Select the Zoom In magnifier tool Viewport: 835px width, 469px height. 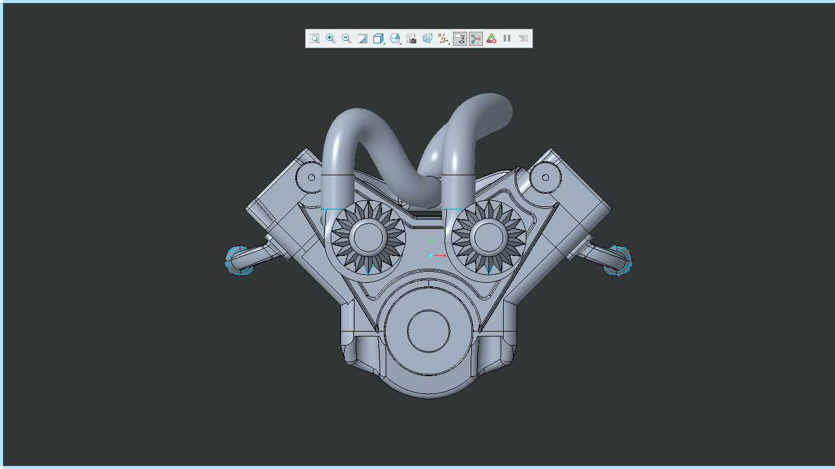[x=331, y=38]
